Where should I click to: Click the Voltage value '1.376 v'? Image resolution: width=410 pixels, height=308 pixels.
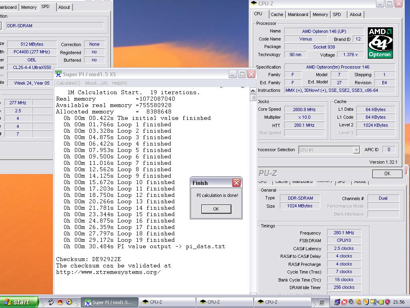pos(350,55)
